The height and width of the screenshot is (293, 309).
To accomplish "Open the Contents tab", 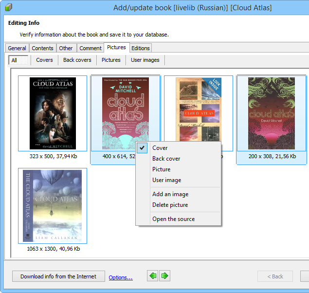I will (42, 48).
